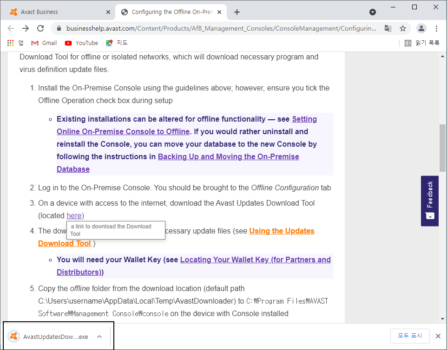This screenshot has height=350, width=447.
Task: Click the scrollbar down arrow
Action: tap(442, 319)
